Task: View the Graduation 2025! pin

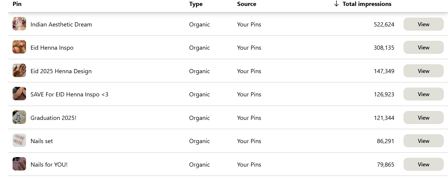Action: pyautogui.click(x=423, y=118)
